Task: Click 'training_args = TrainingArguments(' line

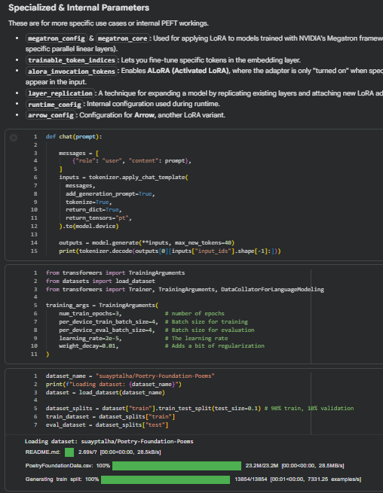Action: click(102, 306)
